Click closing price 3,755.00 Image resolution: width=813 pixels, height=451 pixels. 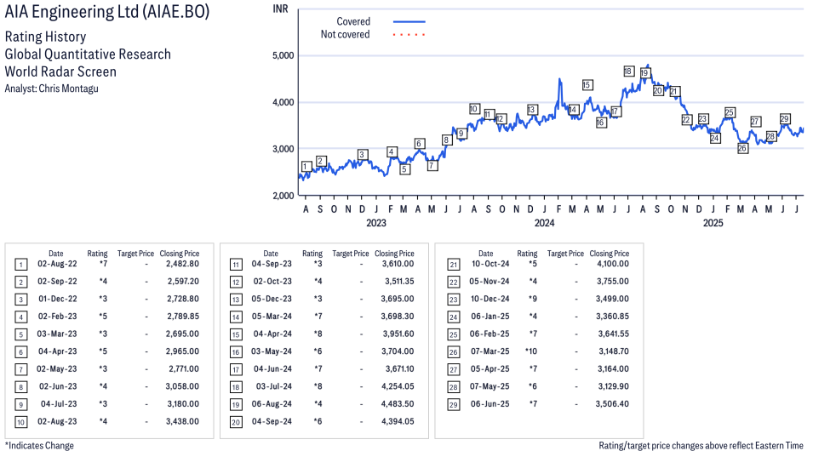click(x=612, y=282)
